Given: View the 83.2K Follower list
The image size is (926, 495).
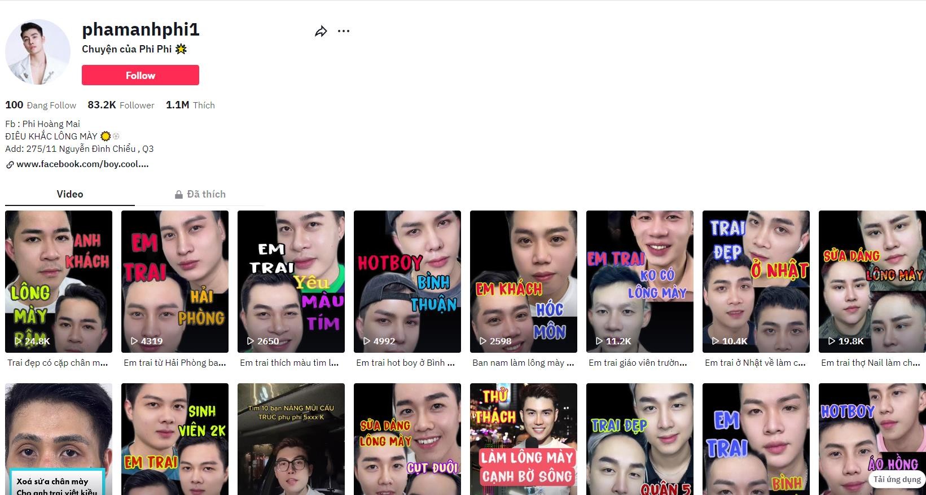Looking at the screenshot, I should [121, 105].
